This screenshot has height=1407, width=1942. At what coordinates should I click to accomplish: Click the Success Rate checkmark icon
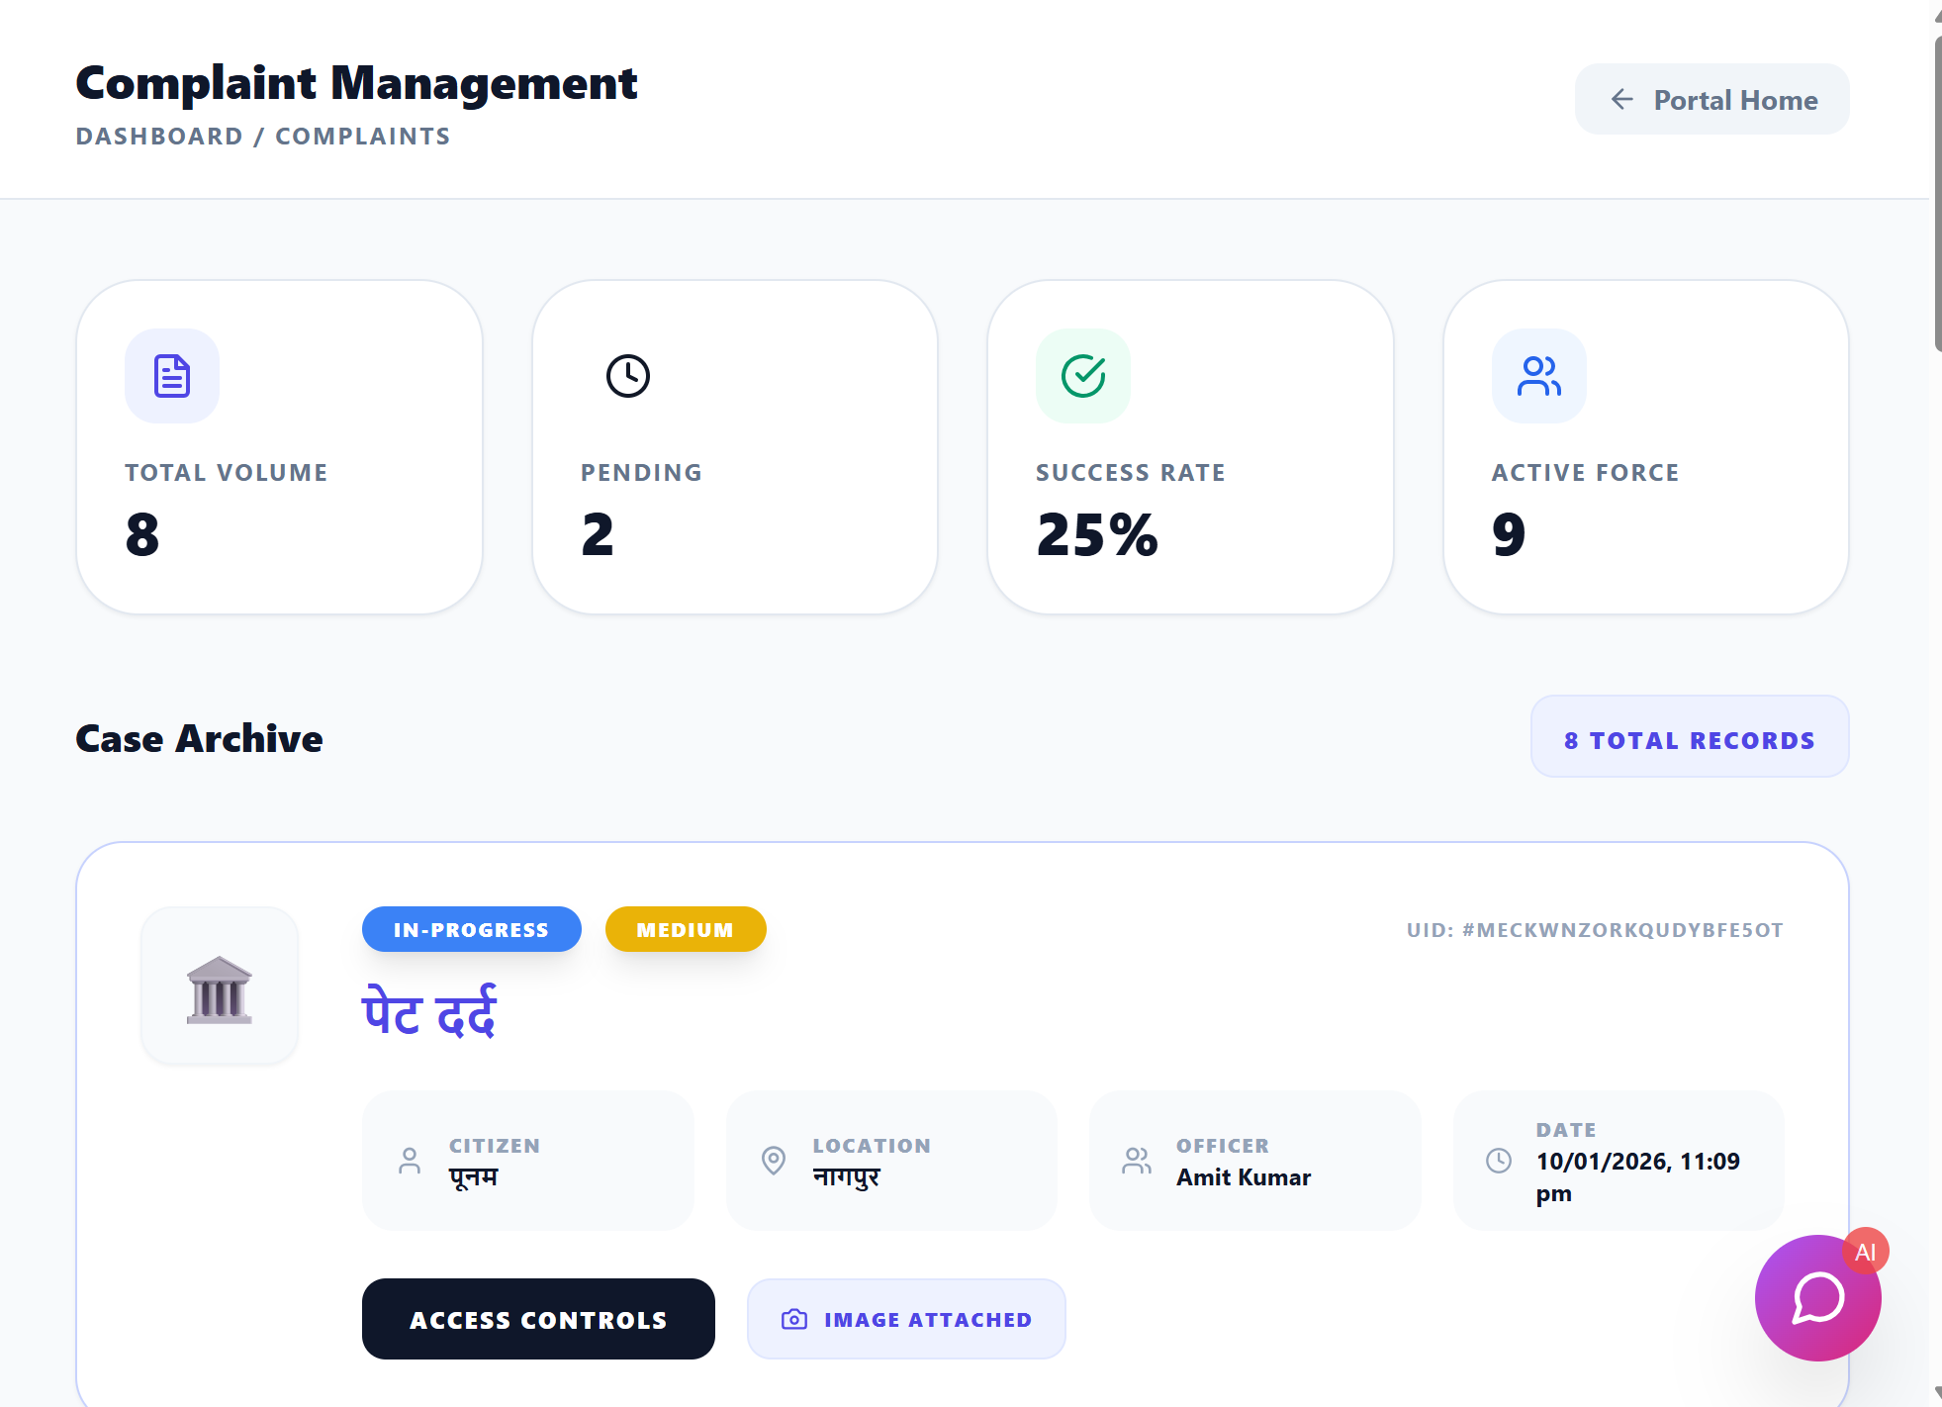[1083, 376]
